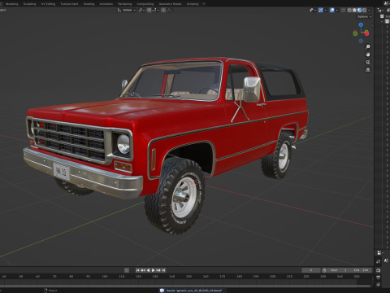Switch to the Rendering workspace
This screenshot has width=390, height=293.
pos(124,4)
